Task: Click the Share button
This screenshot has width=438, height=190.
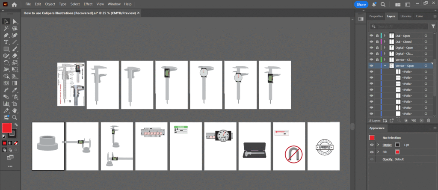Action: (361, 4)
